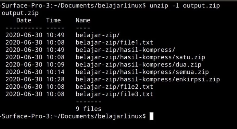
Task: Click the 'belajar-zip/' directory entry
Action: [98, 35]
